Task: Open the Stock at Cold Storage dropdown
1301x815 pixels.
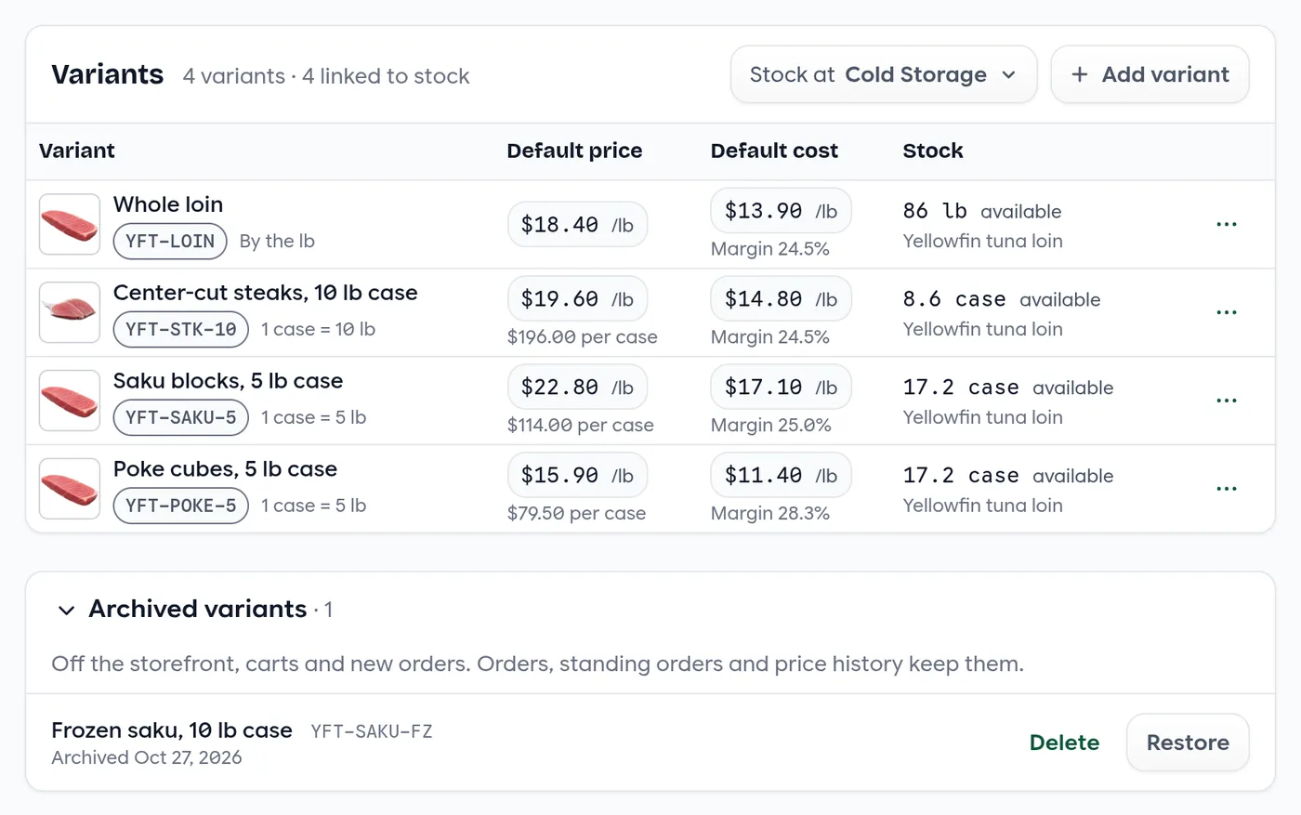Action: coord(884,74)
